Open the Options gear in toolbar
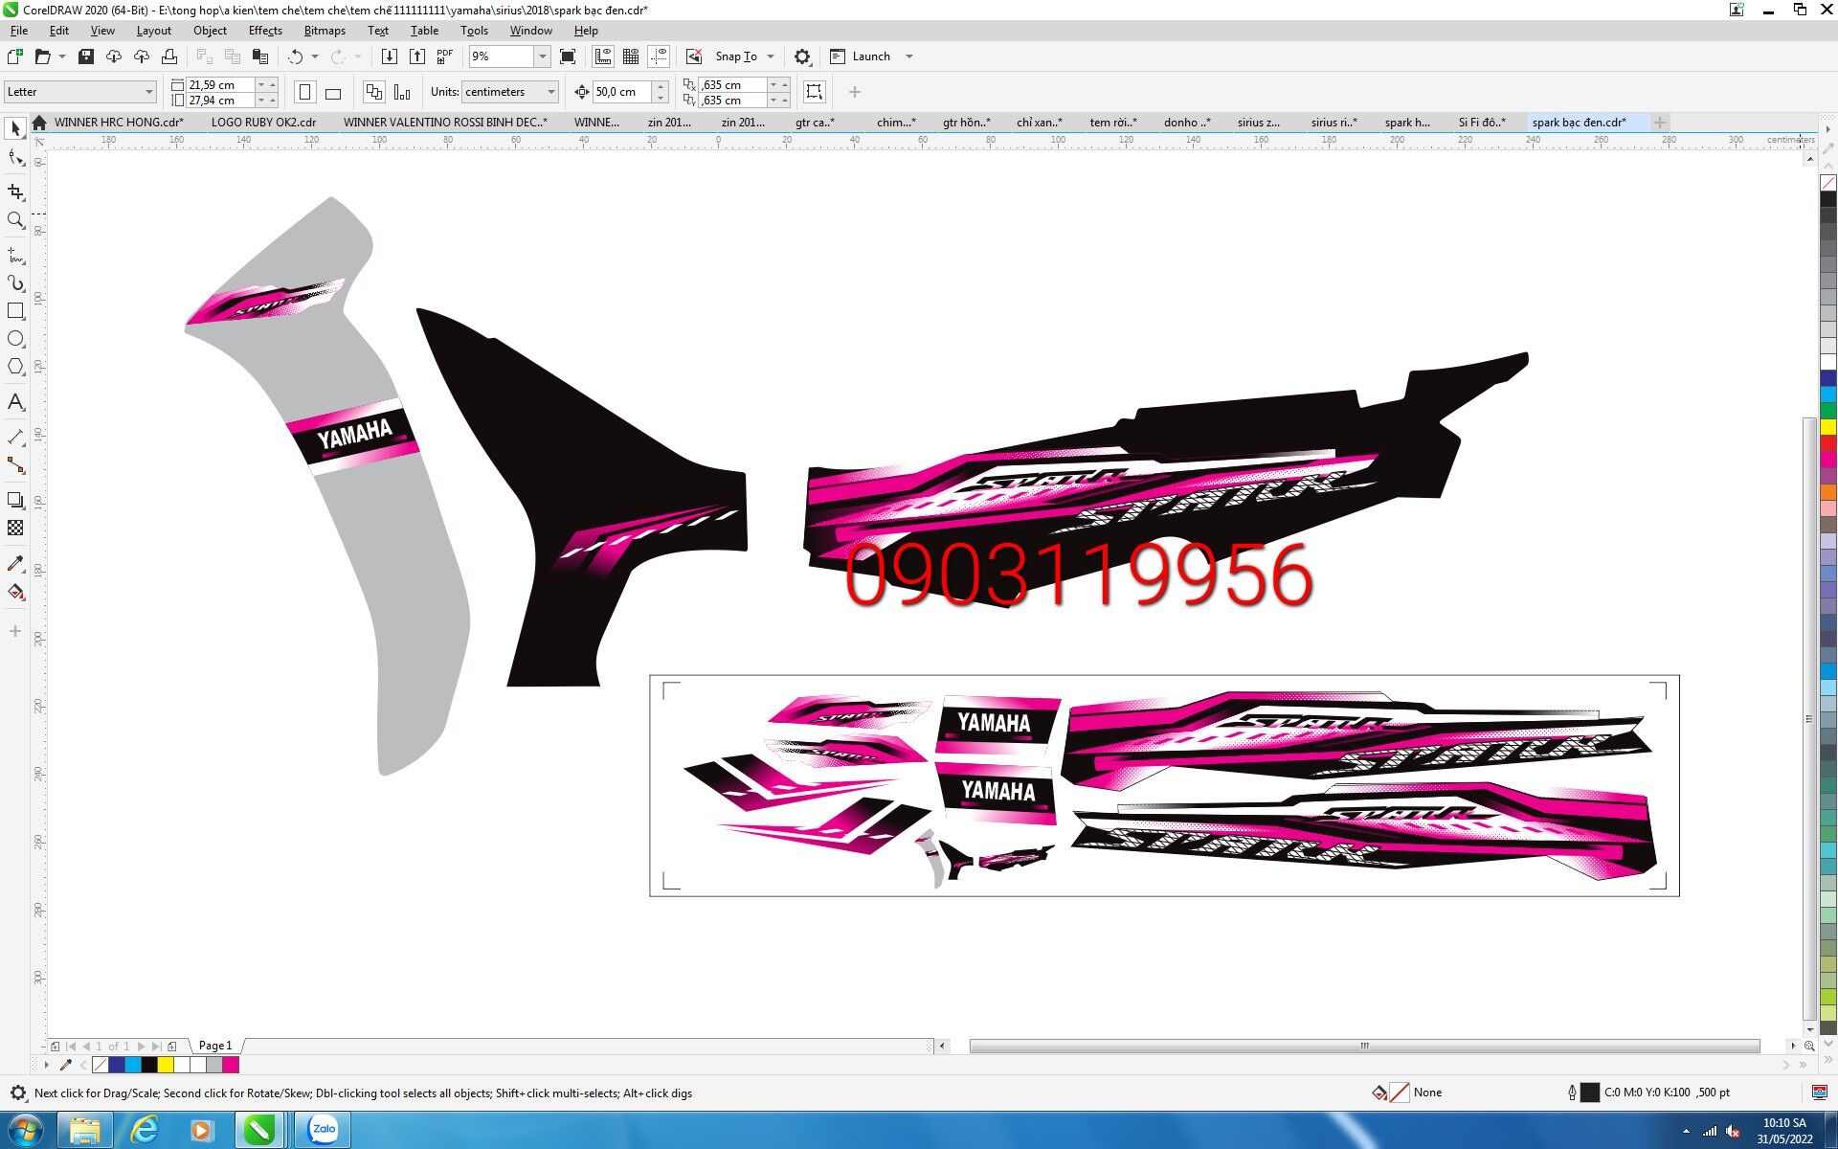Image resolution: width=1838 pixels, height=1149 pixels. [802, 56]
